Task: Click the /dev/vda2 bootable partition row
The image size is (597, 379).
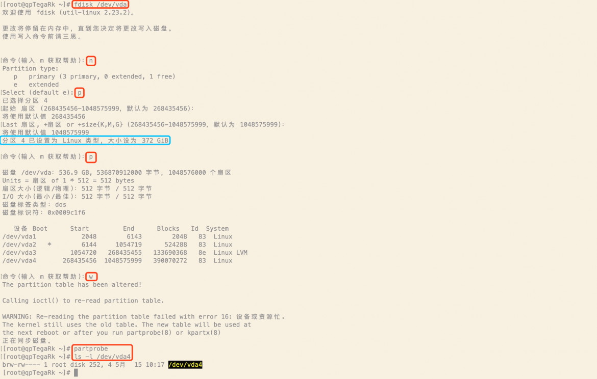Action: click(117, 245)
